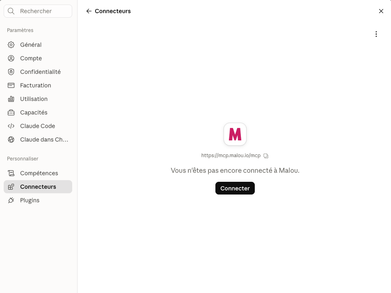This screenshot has height=293, width=391.
Task: Click the Claude Code brackets icon
Action: pyautogui.click(x=11, y=126)
